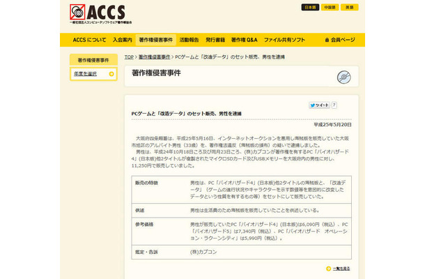Click the question mark beside tweet button
This screenshot has height=279, width=425.
334,105
